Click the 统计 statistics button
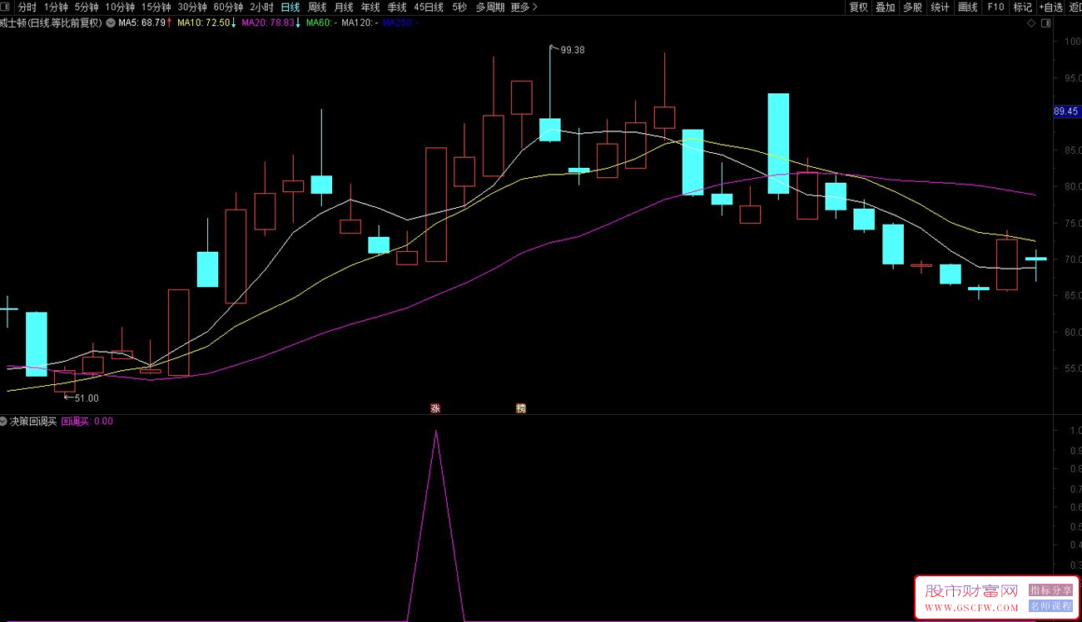 click(941, 7)
